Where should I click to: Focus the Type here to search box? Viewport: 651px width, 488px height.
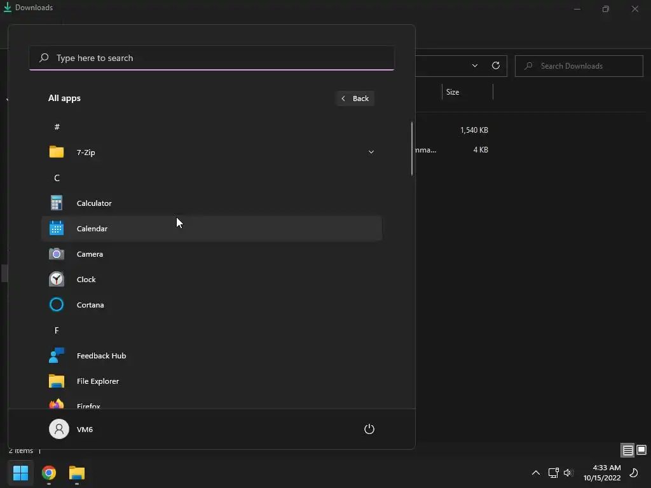click(212, 58)
